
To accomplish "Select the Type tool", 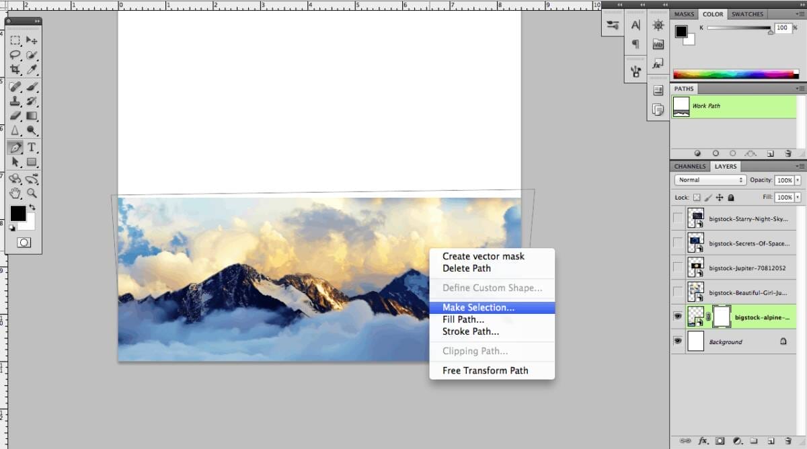I will pyautogui.click(x=32, y=147).
